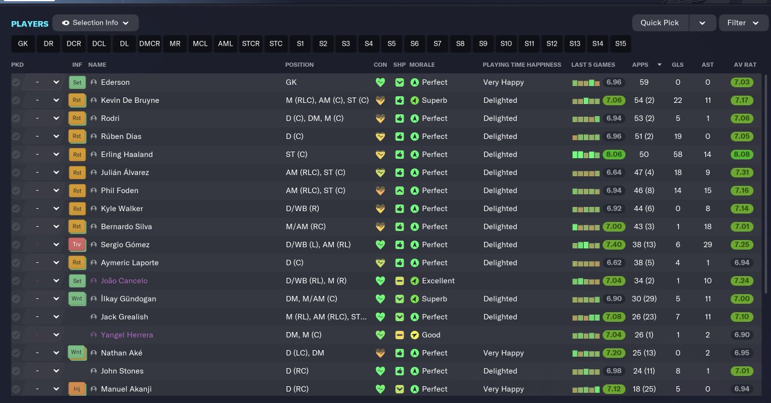771x403 pixels.
Task: Click João Cancelo's yellow sharpness icon
Action: [x=399, y=281]
